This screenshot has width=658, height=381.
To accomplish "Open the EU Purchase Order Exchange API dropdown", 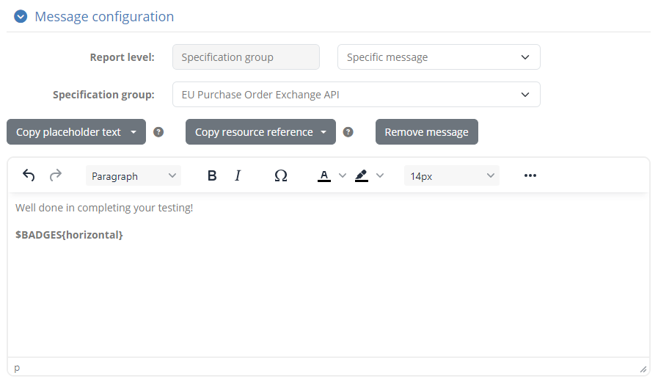I will click(356, 95).
